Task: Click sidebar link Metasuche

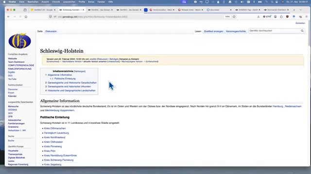Action: (13, 106)
